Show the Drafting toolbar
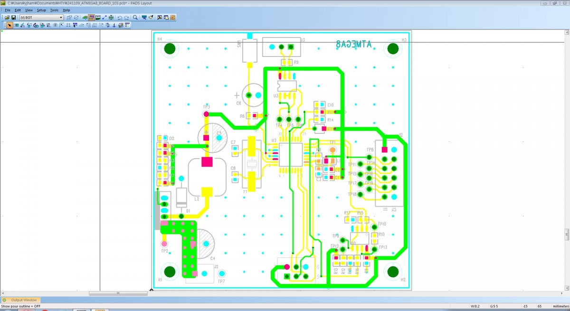Screen dimensions: 570x311 (x=85, y=18)
